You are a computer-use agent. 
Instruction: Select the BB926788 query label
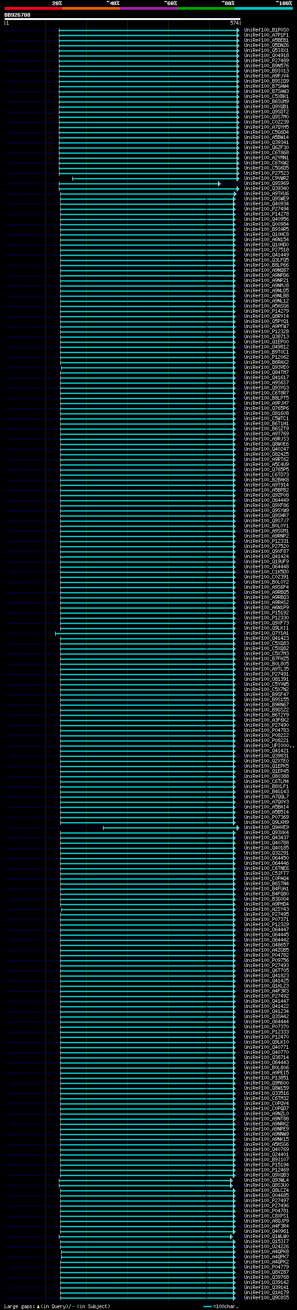pyautogui.click(x=17, y=15)
